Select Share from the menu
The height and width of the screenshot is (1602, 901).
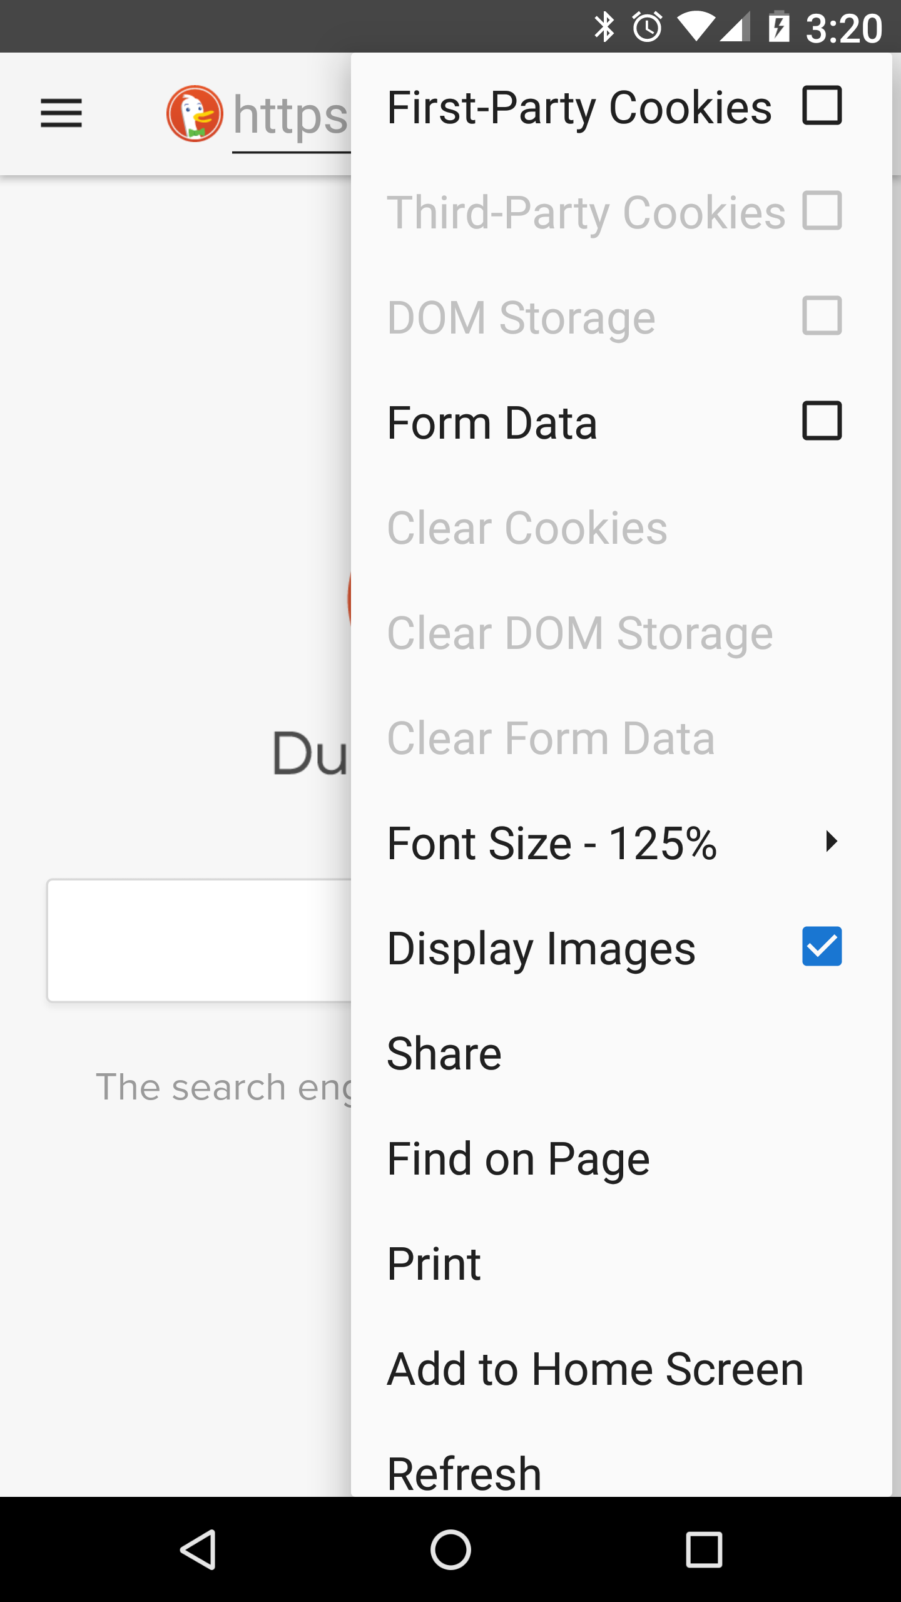point(621,1052)
